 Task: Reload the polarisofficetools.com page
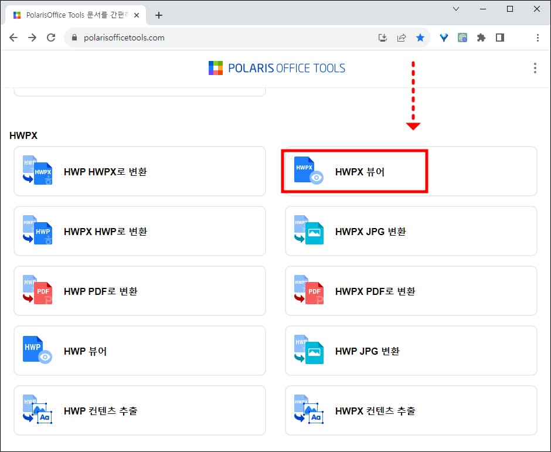pos(51,38)
